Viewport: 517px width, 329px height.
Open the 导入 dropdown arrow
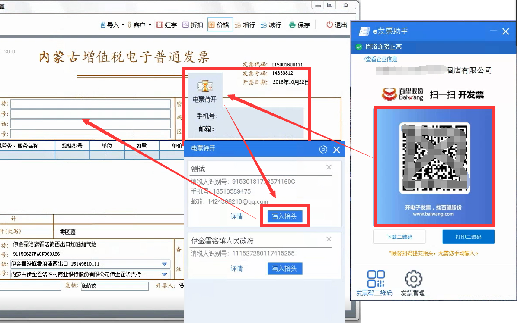coord(123,25)
